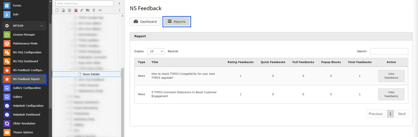
Task: Select the menu separator icon
Action: click(x=100, y=10)
